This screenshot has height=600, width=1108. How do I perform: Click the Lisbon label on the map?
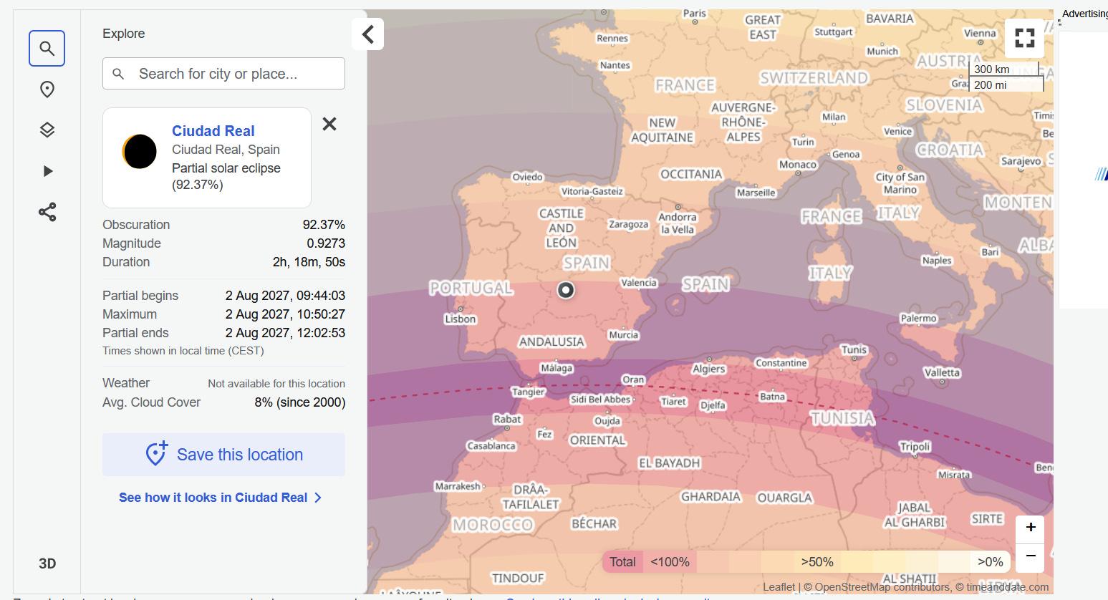461,319
